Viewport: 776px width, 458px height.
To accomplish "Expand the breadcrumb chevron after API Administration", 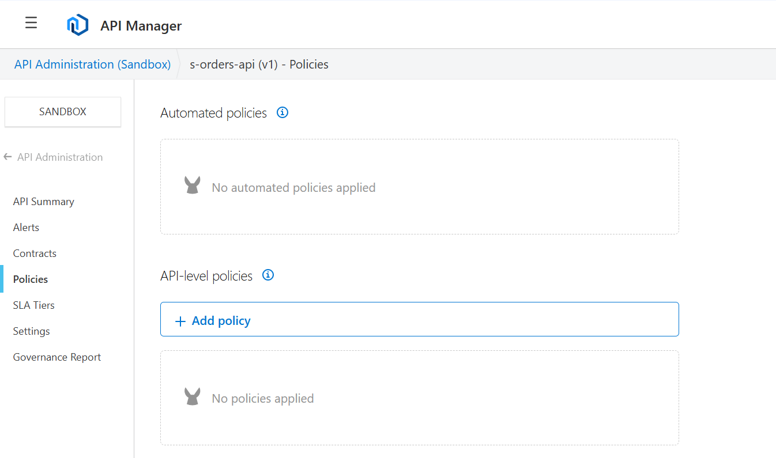I will [180, 64].
